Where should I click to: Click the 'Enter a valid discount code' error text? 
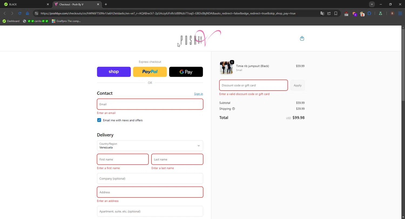(x=244, y=94)
